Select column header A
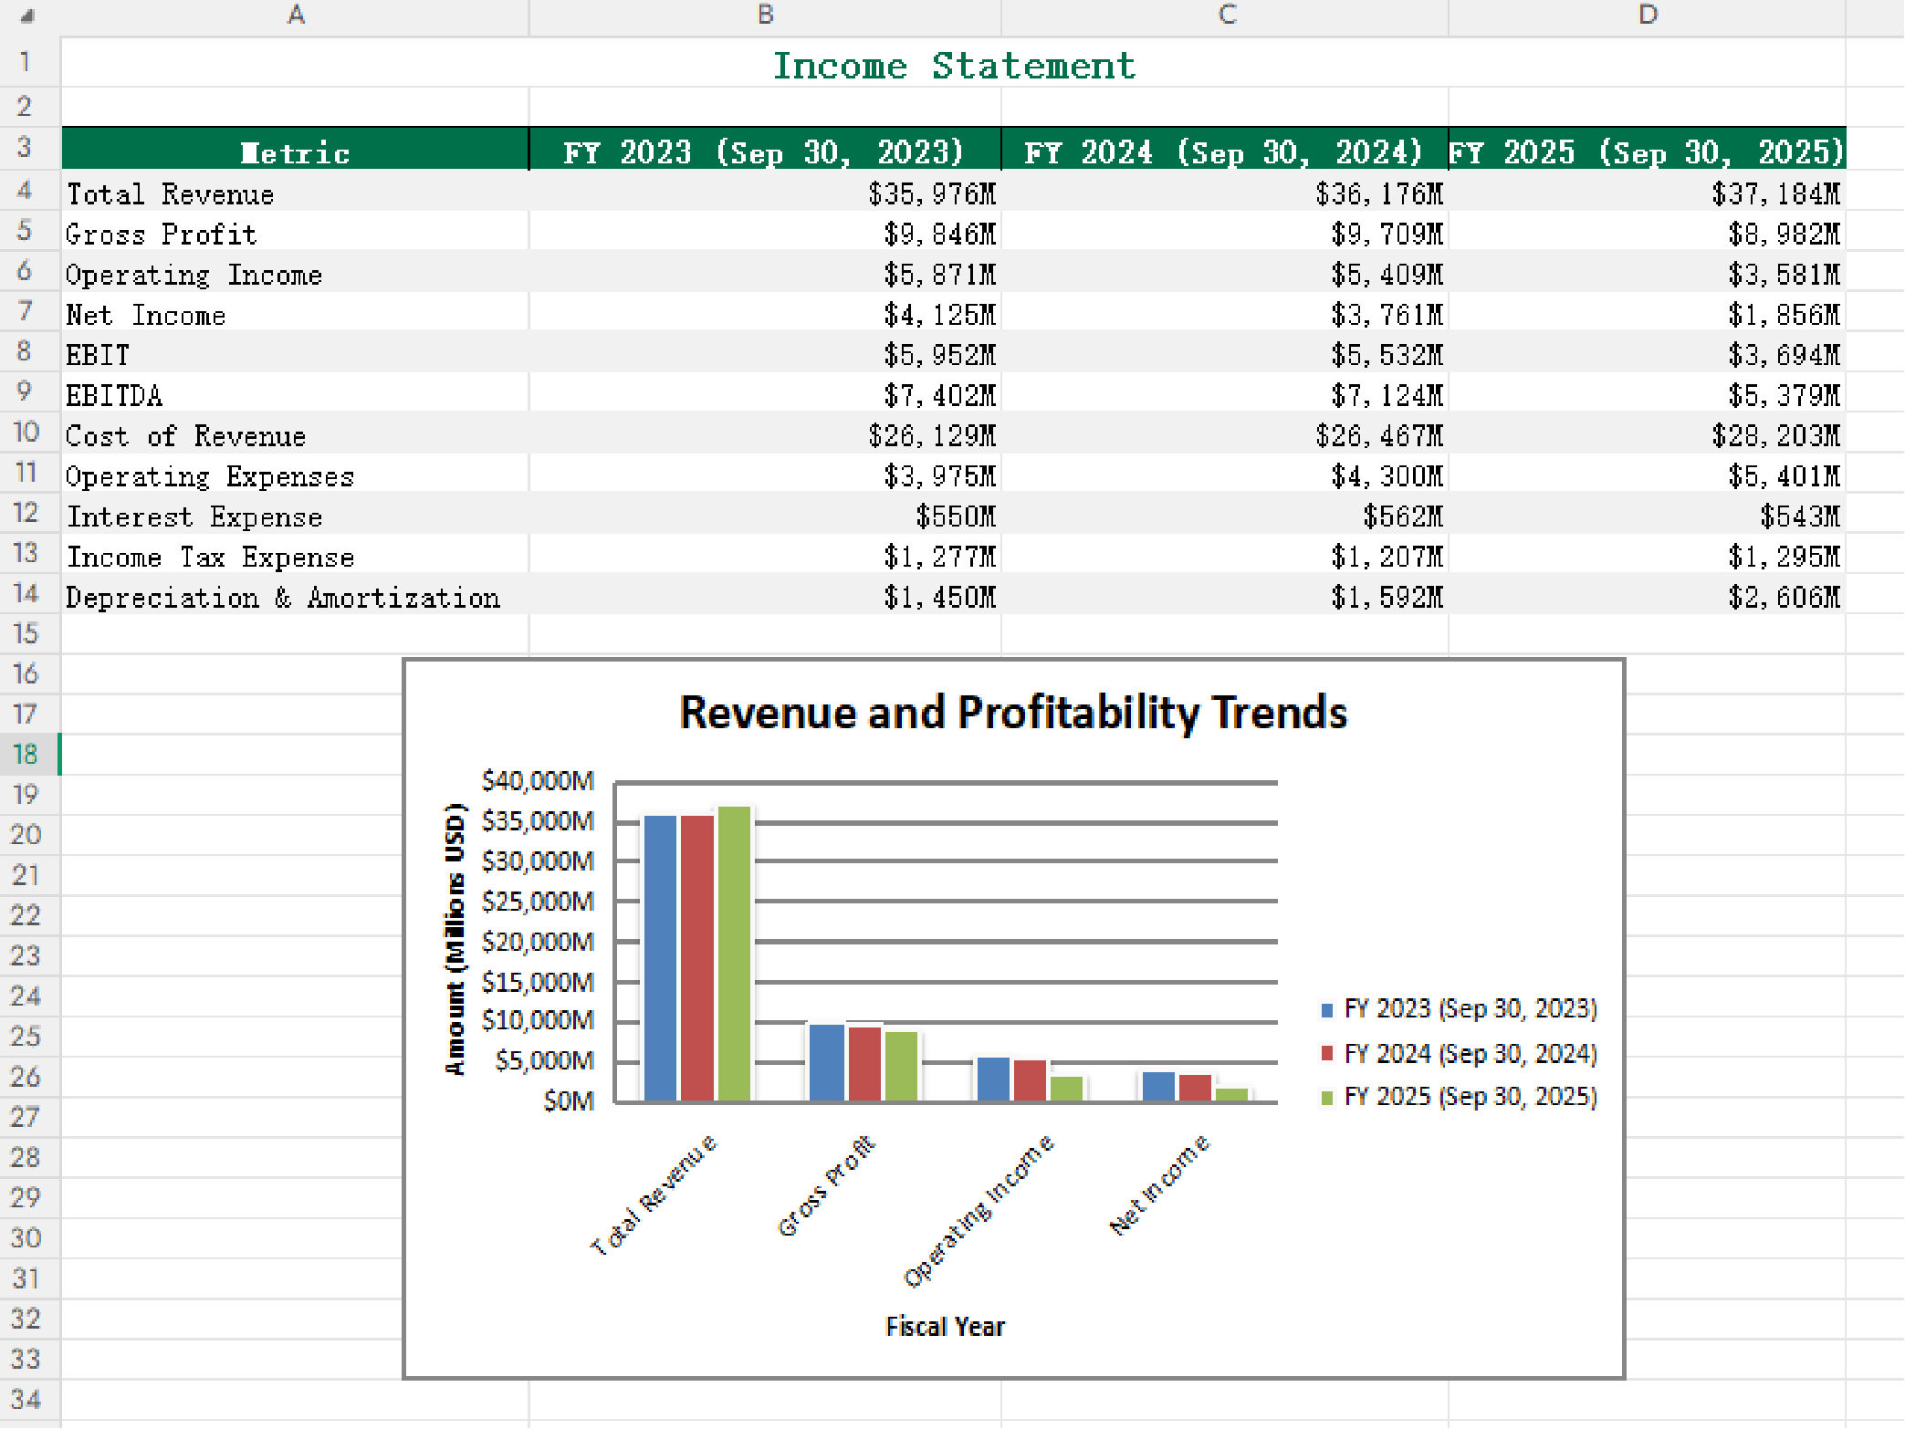This screenshot has width=1905, height=1429. [x=294, y=15]
